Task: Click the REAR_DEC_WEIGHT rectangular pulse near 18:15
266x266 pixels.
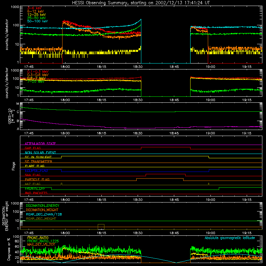Action: pos(101,227)
